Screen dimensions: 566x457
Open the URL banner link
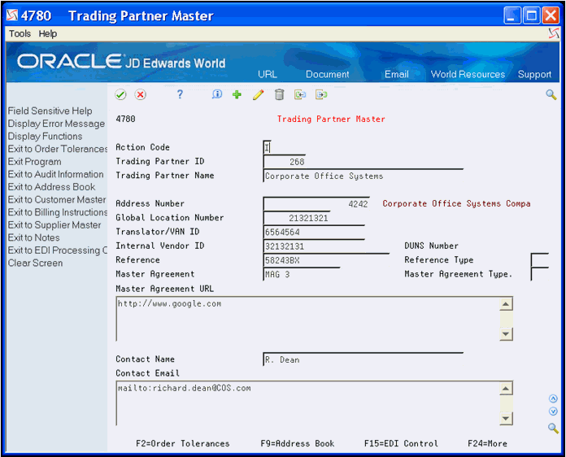268,74
